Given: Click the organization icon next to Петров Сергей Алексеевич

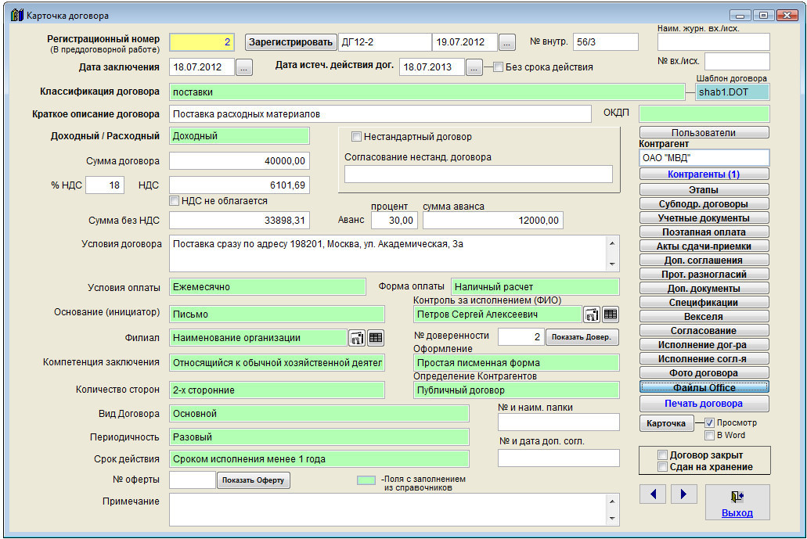Looking at the screenshot, I should point(593,314).
